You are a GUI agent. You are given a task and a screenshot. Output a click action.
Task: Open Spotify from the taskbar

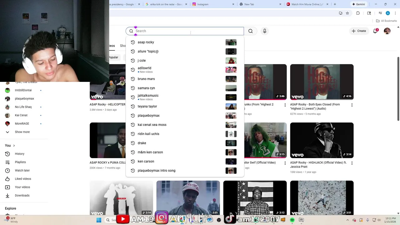coord(292,220)
